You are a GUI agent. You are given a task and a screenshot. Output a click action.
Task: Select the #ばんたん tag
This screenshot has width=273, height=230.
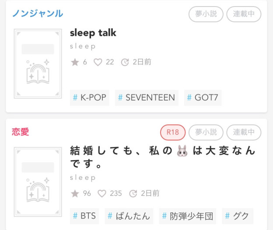click(129, 216)
